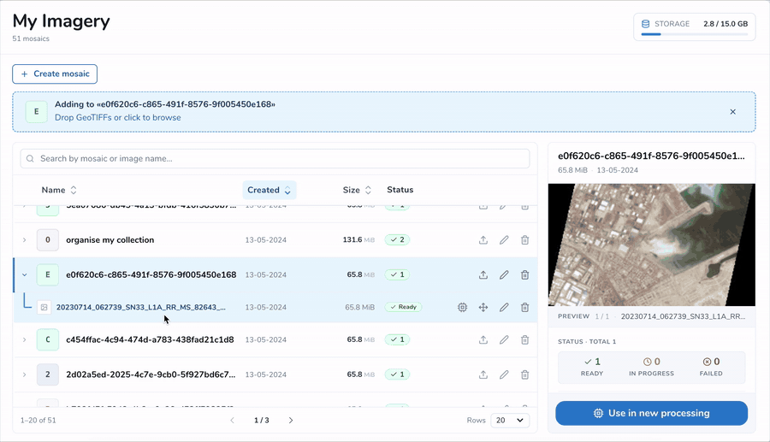Open the Rows per page dropdown

click(x=510, y=421)
